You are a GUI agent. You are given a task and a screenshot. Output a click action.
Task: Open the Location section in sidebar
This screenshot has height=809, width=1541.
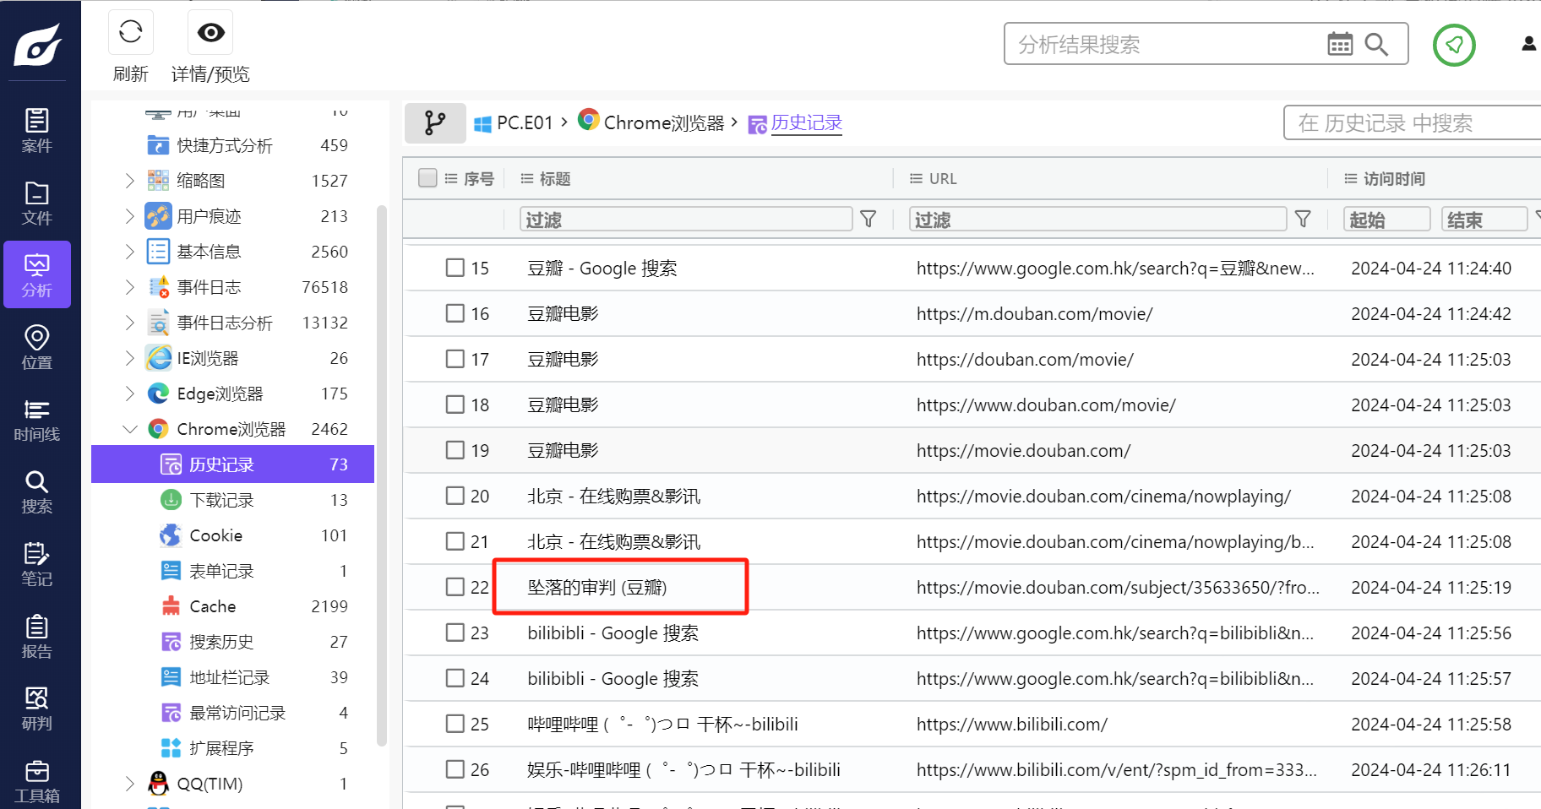tap(37, 347)
